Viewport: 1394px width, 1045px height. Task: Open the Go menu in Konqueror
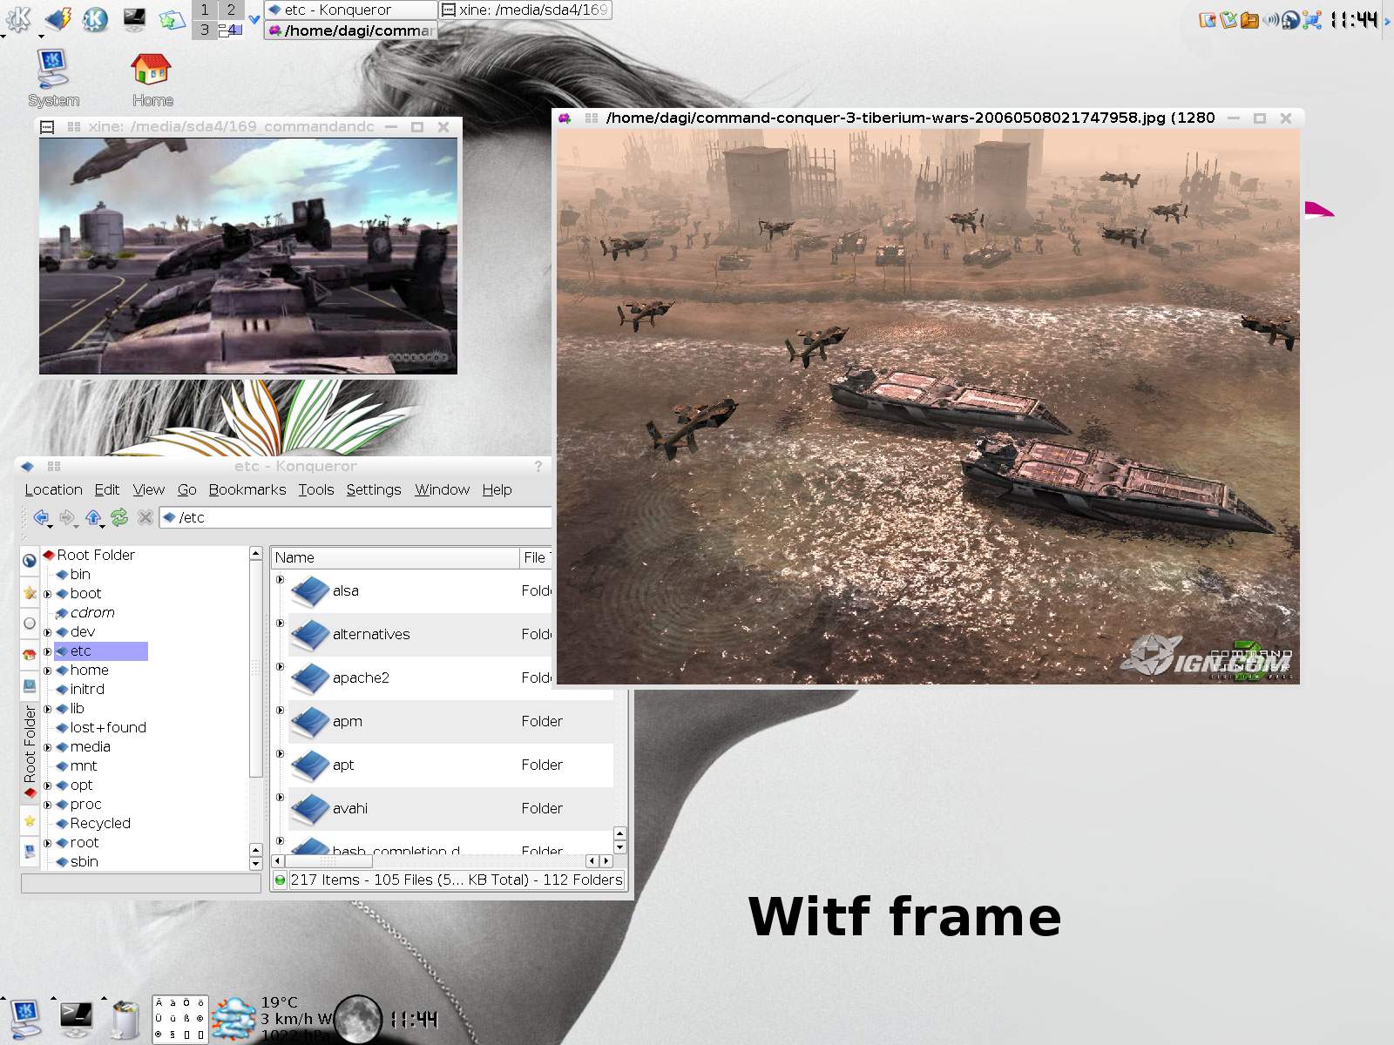pos(186,489)
